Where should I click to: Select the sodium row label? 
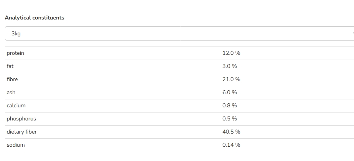15,145
